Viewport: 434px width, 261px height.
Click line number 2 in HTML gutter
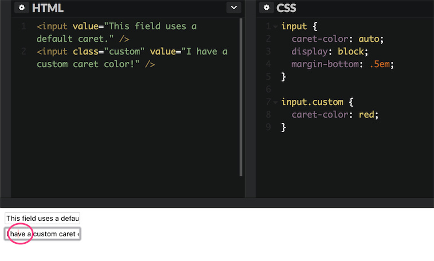pos(24,52)
